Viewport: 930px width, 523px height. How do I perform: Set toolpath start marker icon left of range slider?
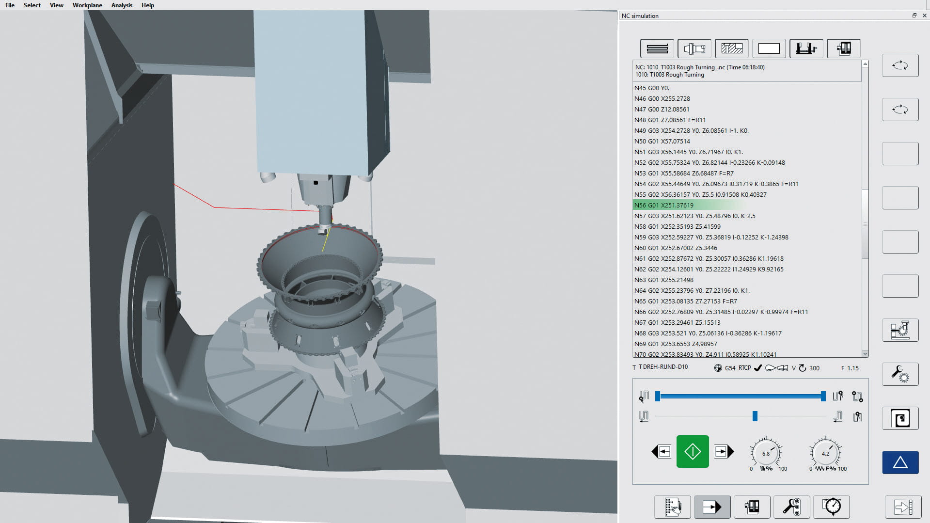coord(644,396)
